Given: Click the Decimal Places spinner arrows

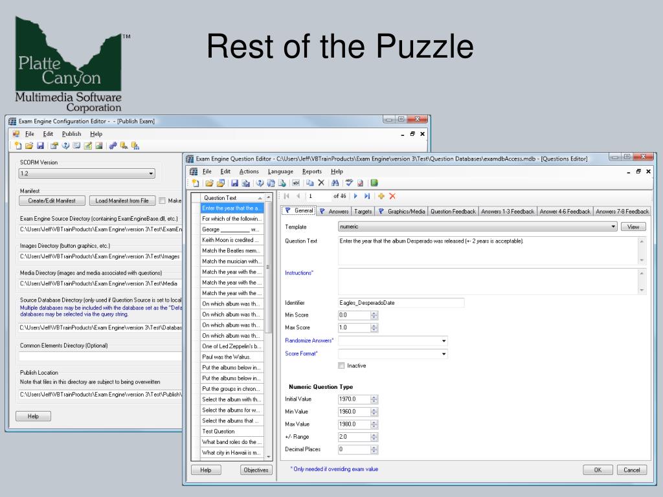Looking at the screenshot, I should (374, 450).
